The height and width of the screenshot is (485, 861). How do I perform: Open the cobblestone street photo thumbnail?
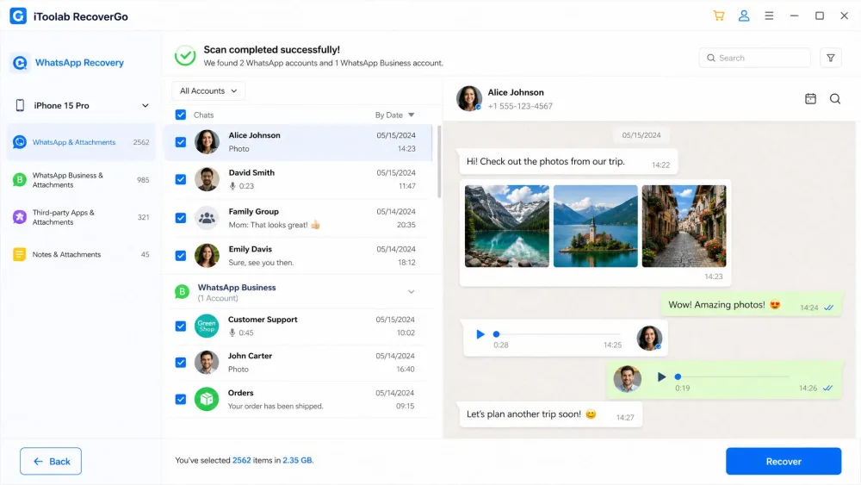coord(684,227)
